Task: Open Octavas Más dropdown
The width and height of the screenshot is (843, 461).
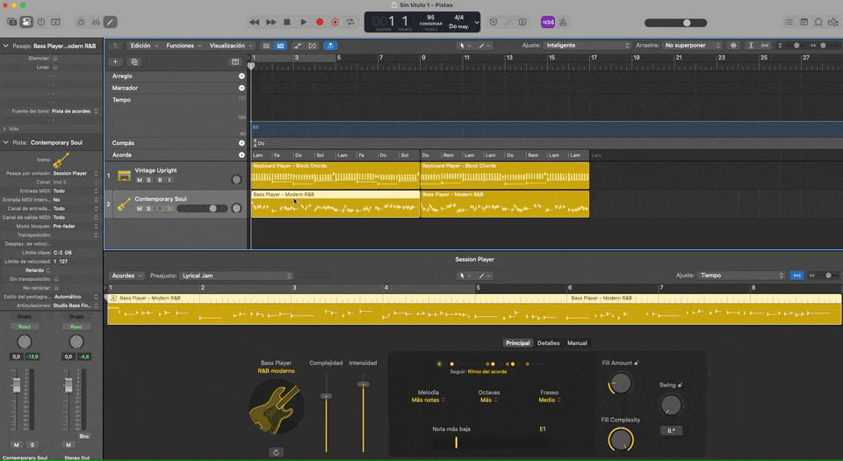Action: (489, 400)
